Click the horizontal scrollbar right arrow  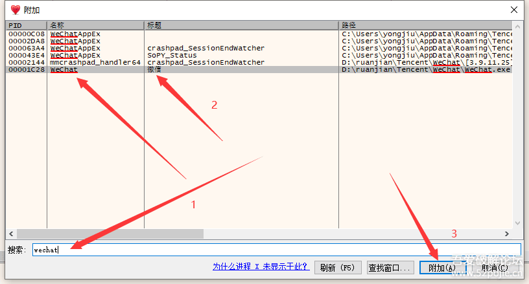click(507, 234)
